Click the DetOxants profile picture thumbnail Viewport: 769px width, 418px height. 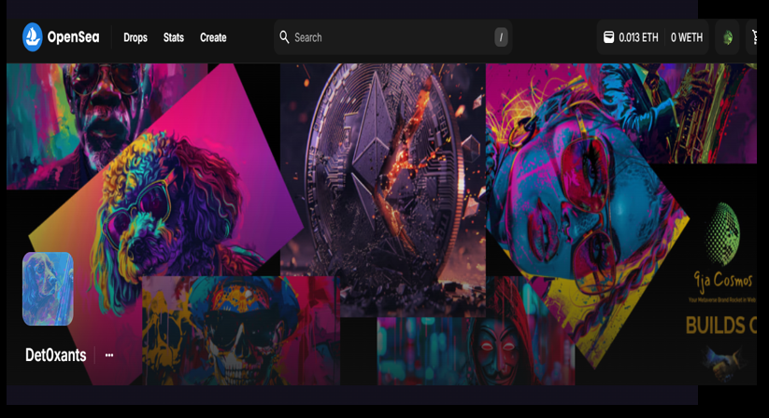[48, 288]
